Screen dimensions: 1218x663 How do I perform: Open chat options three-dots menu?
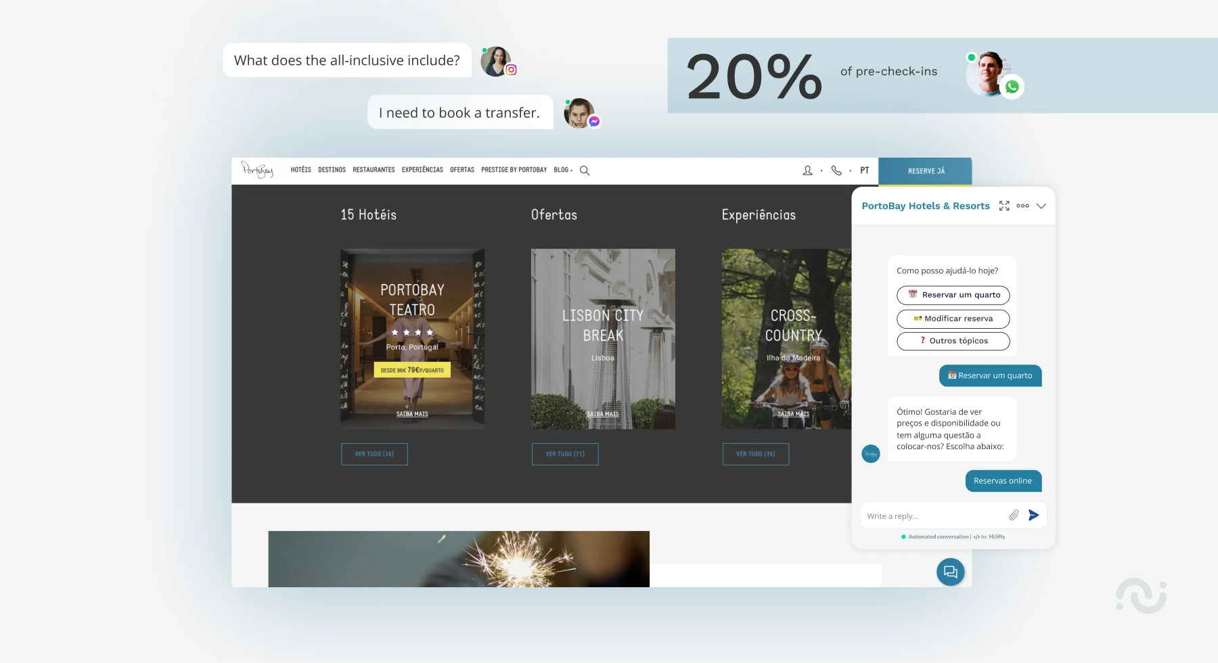[1022, 206]
